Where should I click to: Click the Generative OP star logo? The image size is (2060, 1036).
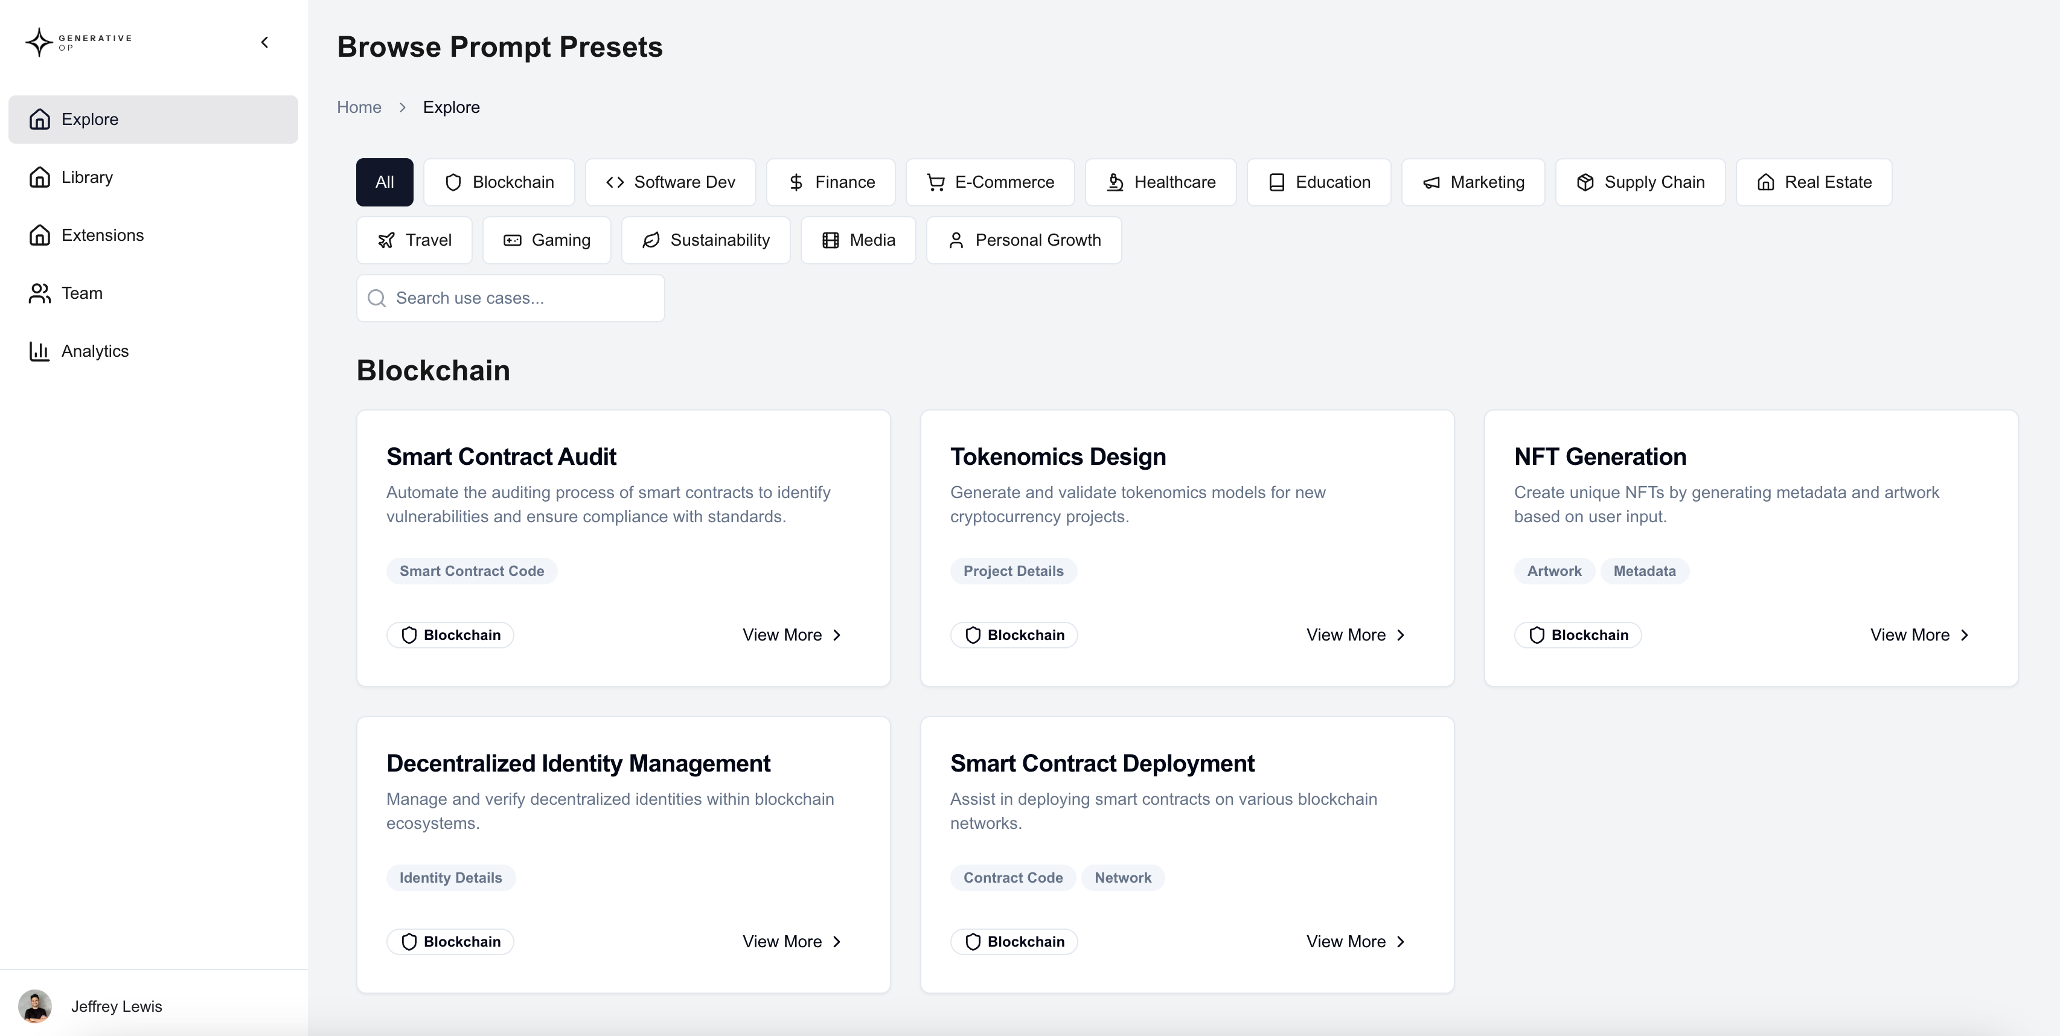[x=39, y=42]
